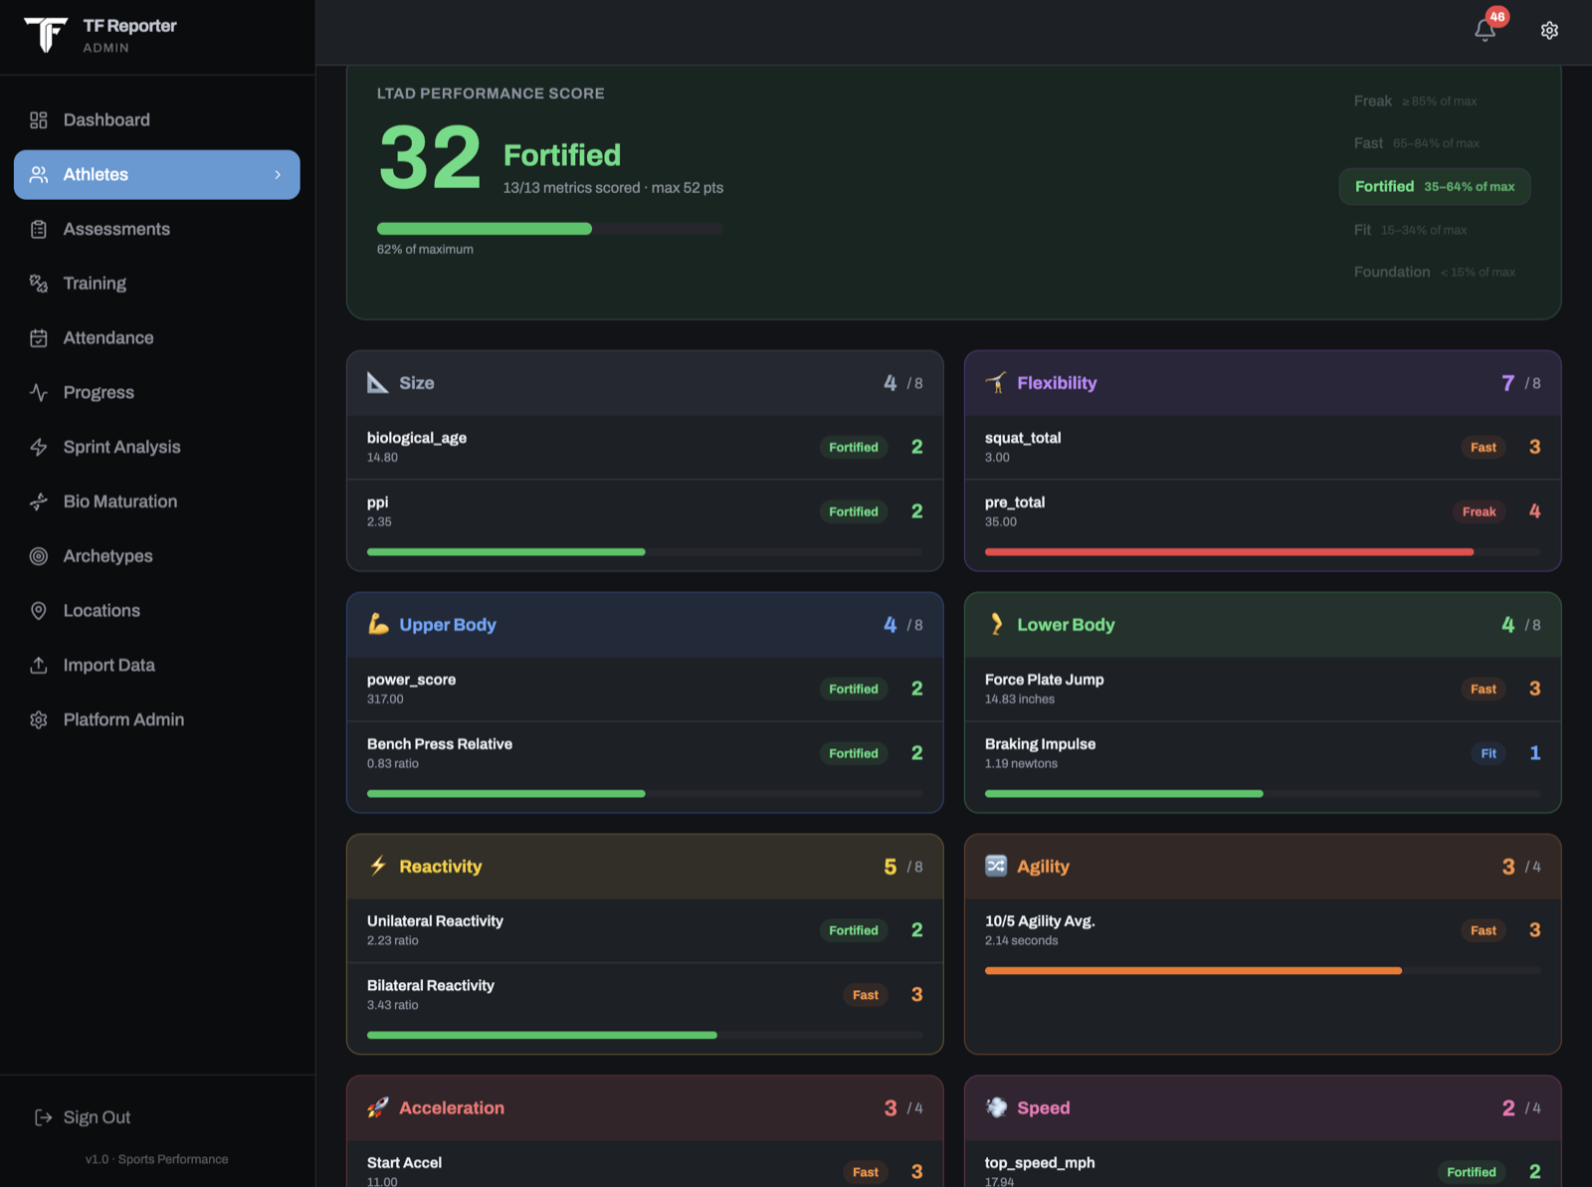Click the Fortified 35–64% of max tier

tap(1434, 187)
